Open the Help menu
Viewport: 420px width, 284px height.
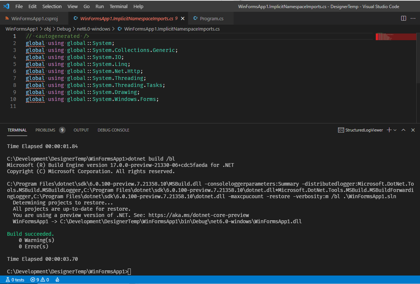(138, 6)
